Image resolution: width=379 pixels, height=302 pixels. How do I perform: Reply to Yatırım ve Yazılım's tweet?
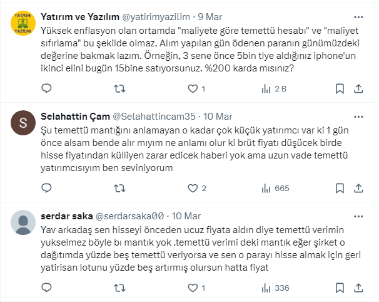45,89
